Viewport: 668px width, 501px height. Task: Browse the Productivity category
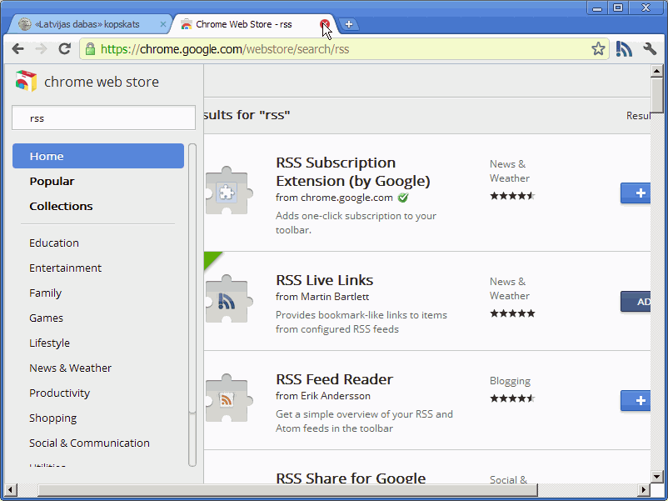pyautogui.click(x=60, y=393)
